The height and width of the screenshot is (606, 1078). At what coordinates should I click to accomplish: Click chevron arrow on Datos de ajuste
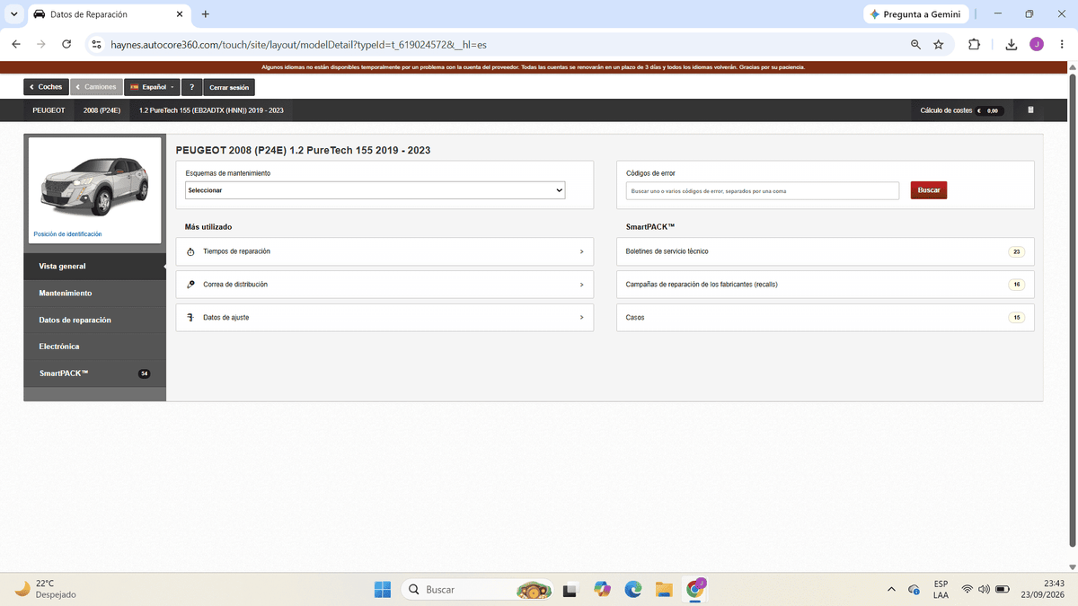581,317
